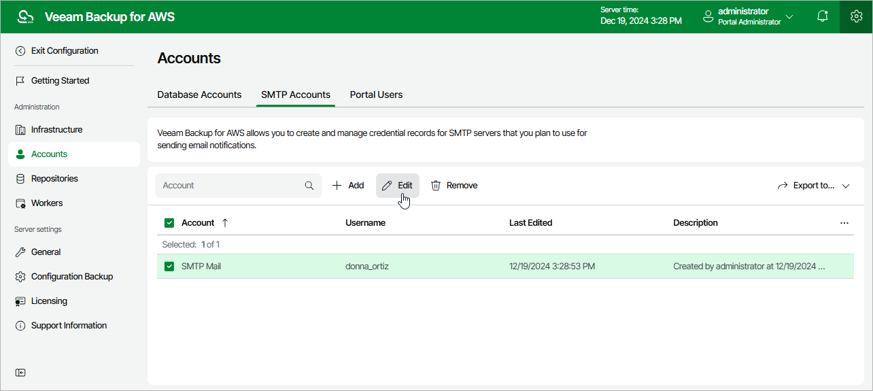
Task: Click the Accounts person icon in sidebar
Action: coord(20,154)
